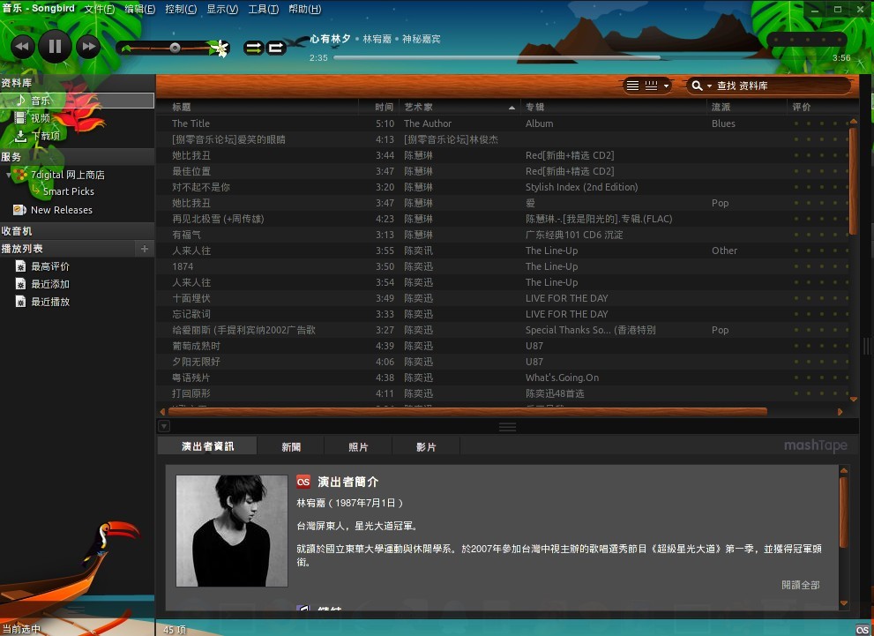874x636 pixels.
Task: Switch to 新聞 tab
Action: pos(291,446)
